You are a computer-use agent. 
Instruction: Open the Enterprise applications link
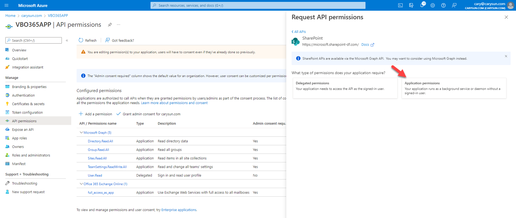coord(179,210)
